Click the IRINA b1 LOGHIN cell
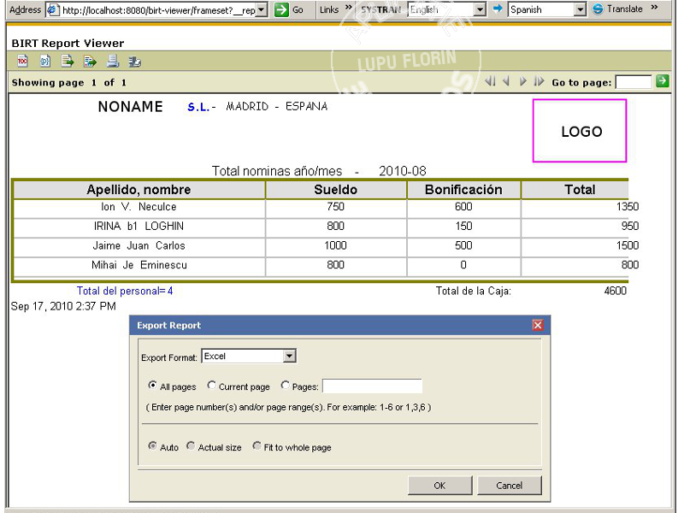 coord(139,226)
